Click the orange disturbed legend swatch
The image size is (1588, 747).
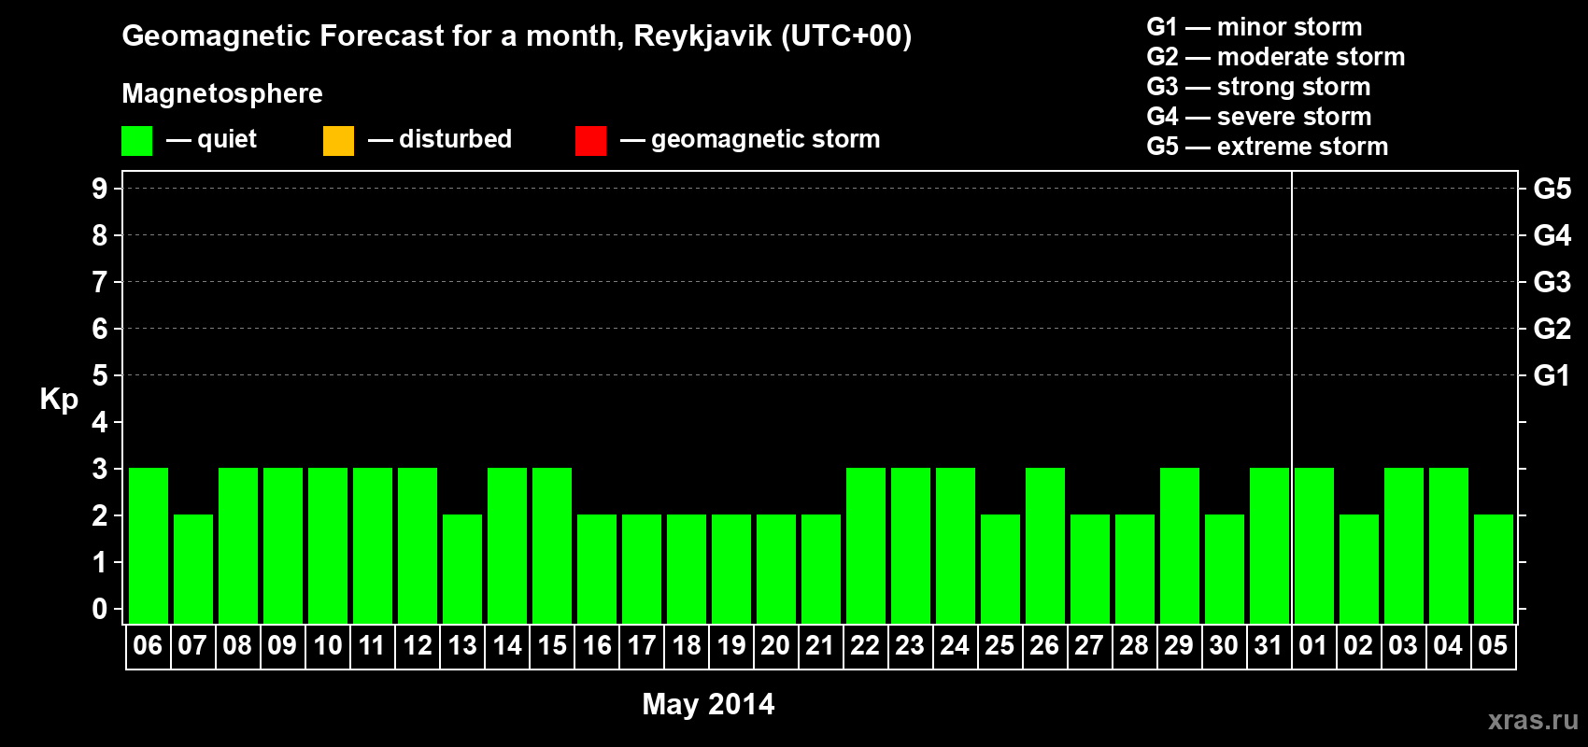point(338,141)
